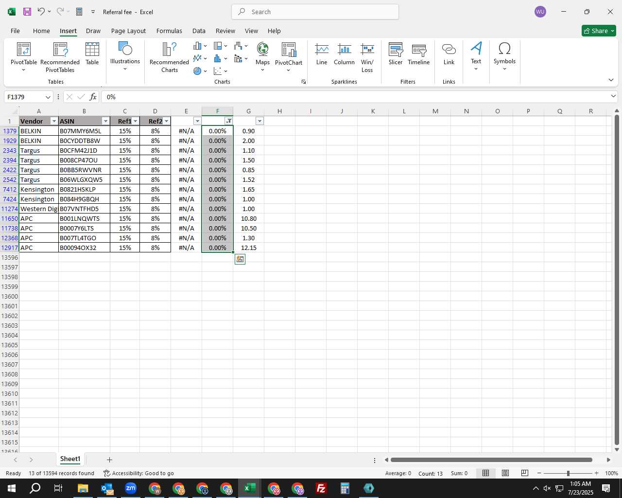The image size is (622, 498).
Task: Open Recommended PivotTables
Action: pyautogui.click(x=60, y=57)
